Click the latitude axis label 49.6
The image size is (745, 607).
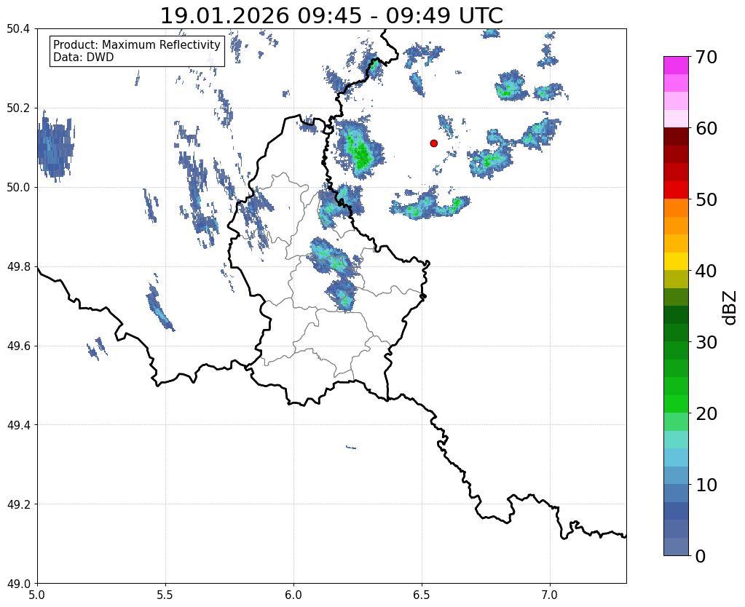pos(18,346)
